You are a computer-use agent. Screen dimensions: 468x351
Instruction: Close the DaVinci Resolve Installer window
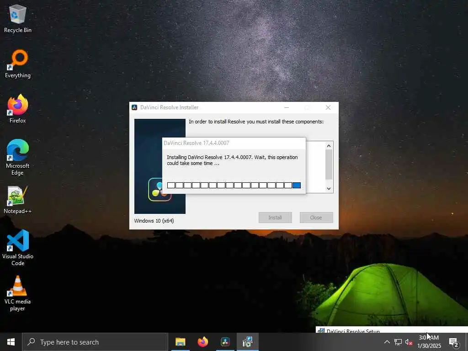click(328, 107)
